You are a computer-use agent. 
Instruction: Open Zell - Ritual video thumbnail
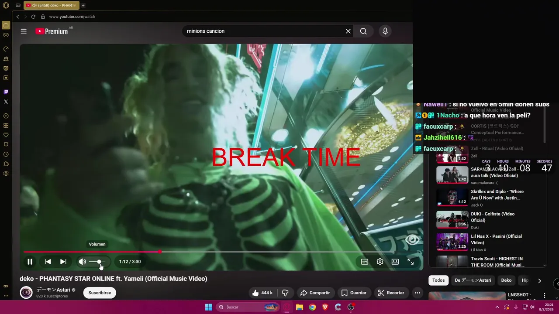tap(452, 154)
